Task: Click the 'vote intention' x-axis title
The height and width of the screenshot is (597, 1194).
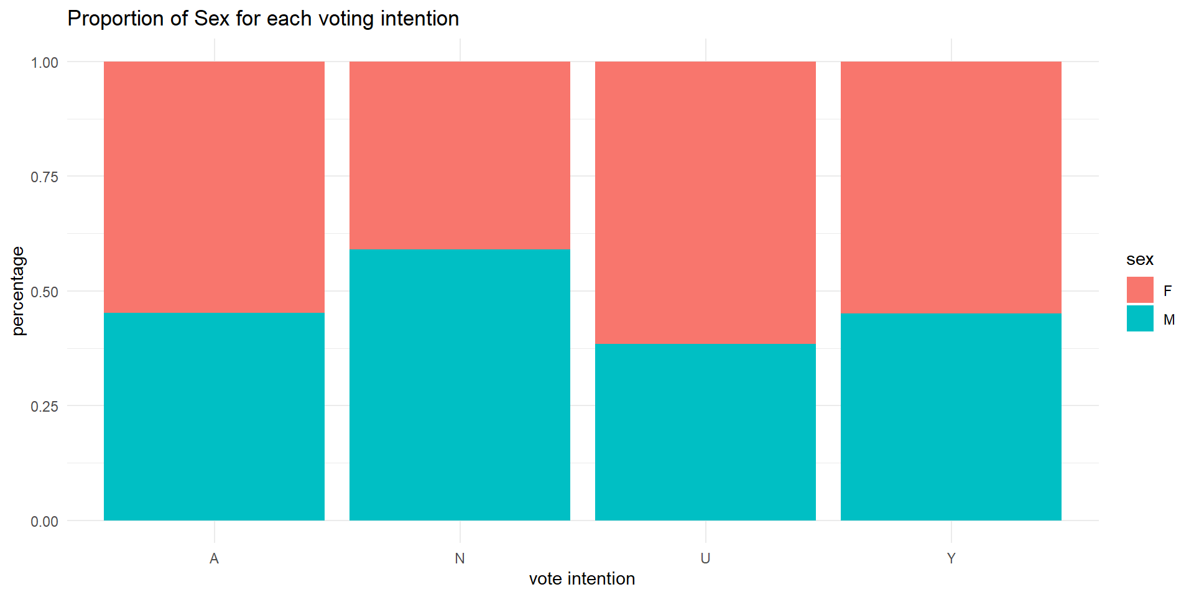Action: click(x=581, y=578)
